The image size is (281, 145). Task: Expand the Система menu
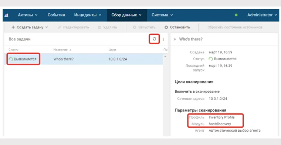(162, 15)
